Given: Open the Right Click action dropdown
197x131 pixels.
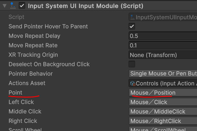Looking at the screenshot, I should pos(163,121).
